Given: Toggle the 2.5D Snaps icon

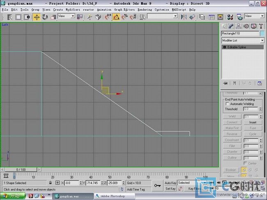Looking at the screenshot, I should point(108,17).
